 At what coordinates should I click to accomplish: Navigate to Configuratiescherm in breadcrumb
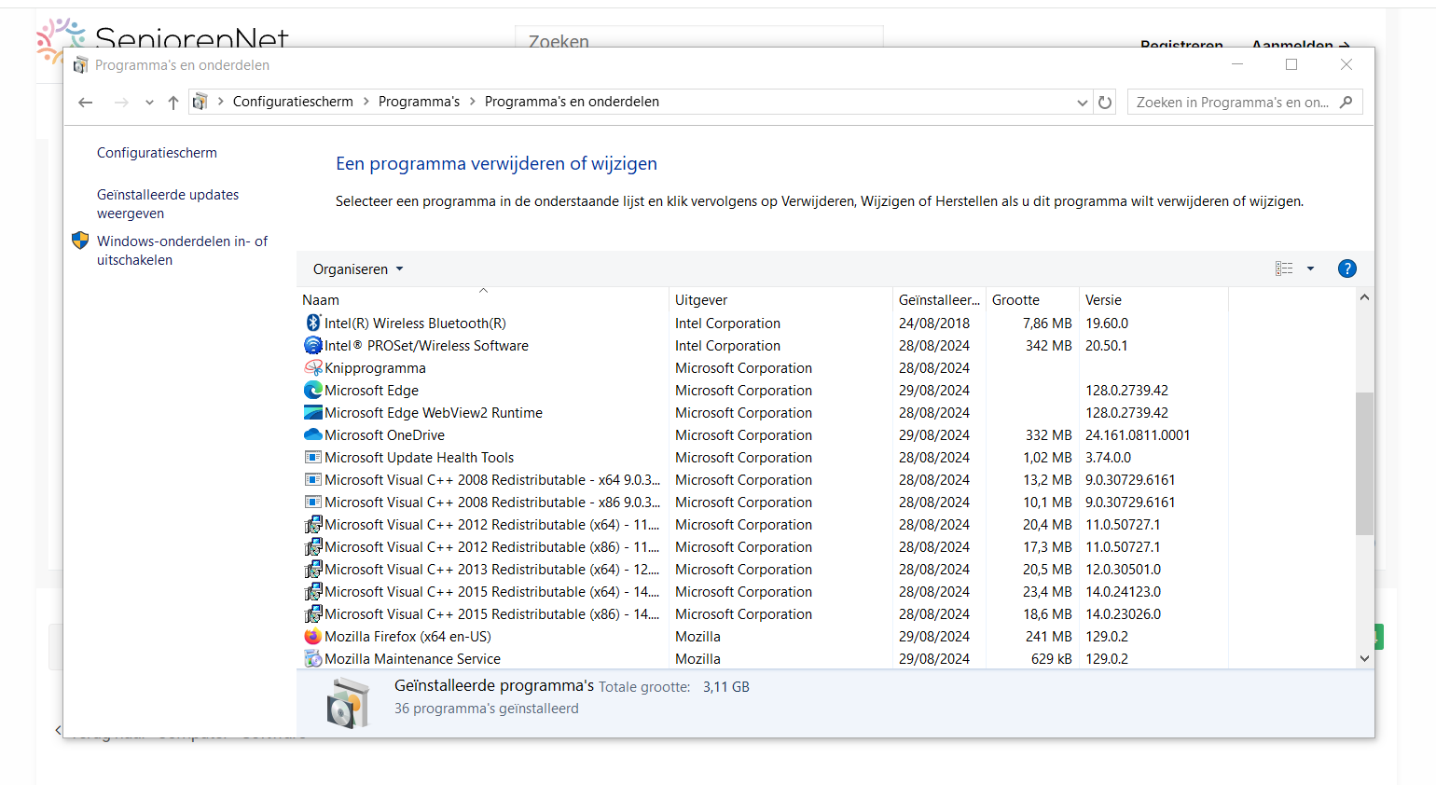click(293, 102)
